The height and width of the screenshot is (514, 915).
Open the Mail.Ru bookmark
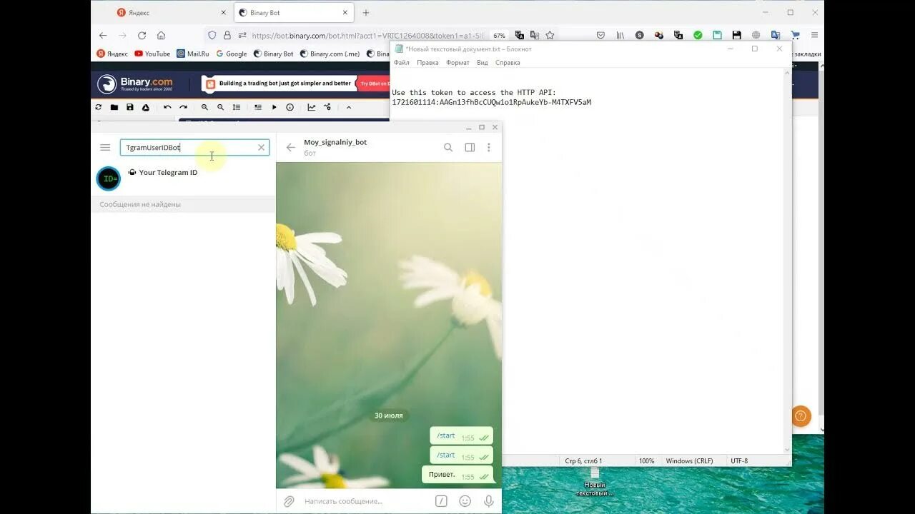(193, 54)
